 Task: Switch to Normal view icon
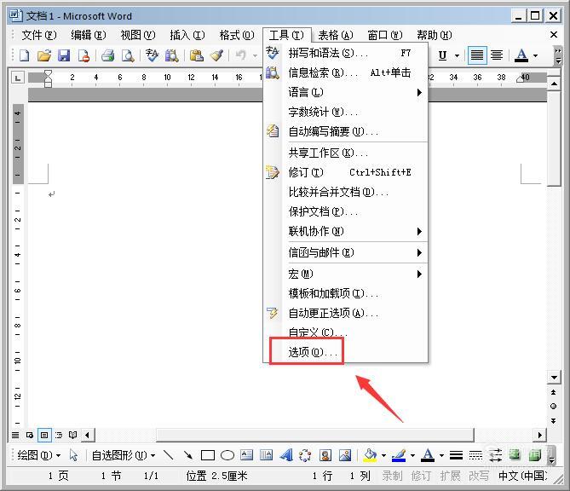click(15, 435)
